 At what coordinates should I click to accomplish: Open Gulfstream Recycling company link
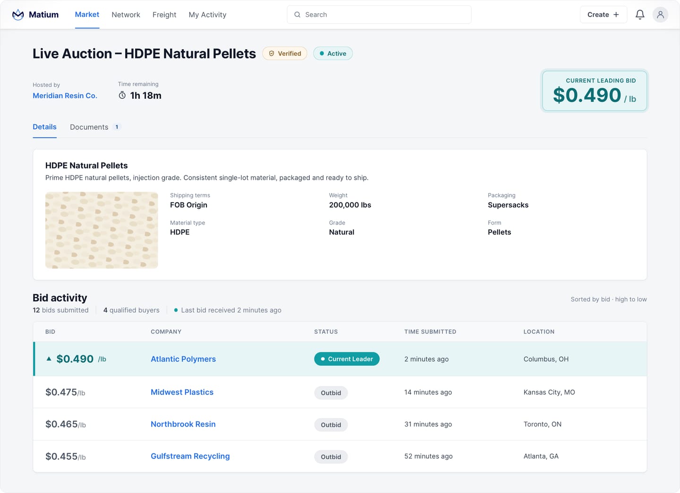[190, 456]
